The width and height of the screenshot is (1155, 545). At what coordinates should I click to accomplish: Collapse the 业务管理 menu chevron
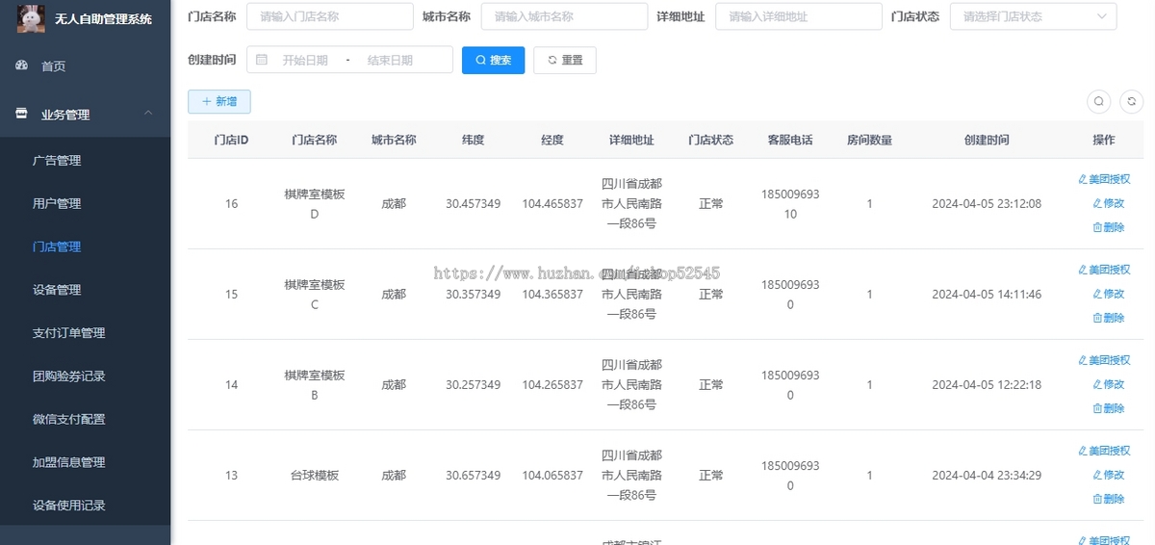tap(148, 114)
